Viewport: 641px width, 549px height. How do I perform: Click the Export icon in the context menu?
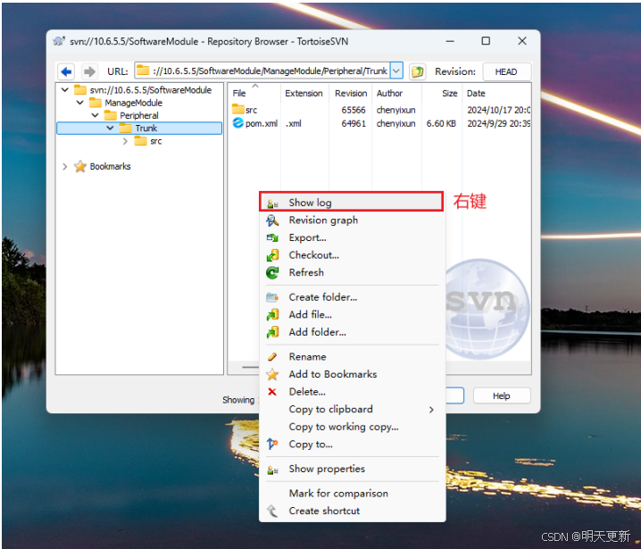[272, 238]
